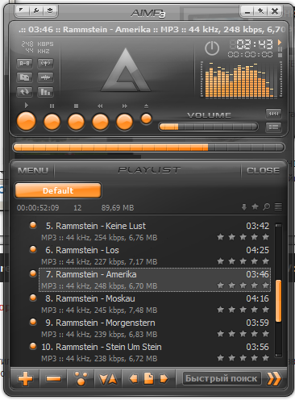Select track 8. Rammstein - Moskau
This screenshot has width=295, height=400.
[x=155, y=304]
